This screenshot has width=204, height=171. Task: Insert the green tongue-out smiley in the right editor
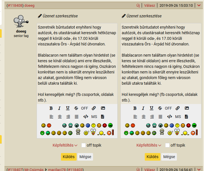pyautogui.click(x=132, y=133)
